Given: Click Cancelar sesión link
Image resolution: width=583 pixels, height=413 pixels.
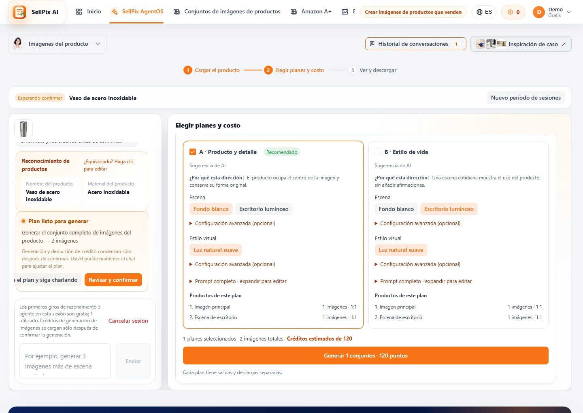Looking at the screenshot, I should click(x=128, y=321).
